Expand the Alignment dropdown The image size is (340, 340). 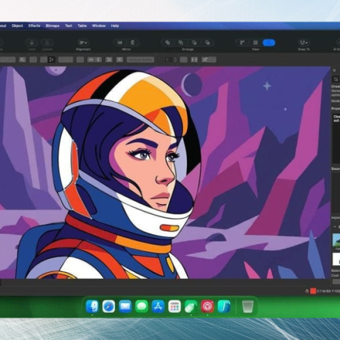83,43
